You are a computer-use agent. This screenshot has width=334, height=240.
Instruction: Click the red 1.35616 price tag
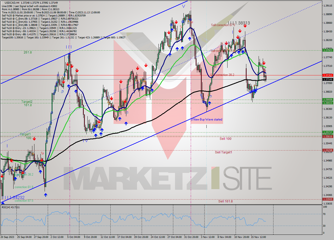click(327, 136)
